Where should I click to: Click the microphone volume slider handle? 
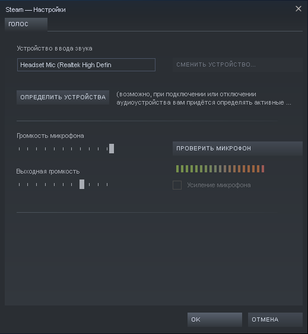click(x=112, y=149)
